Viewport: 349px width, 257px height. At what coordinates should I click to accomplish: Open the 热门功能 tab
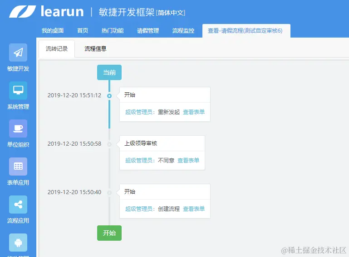113,31
